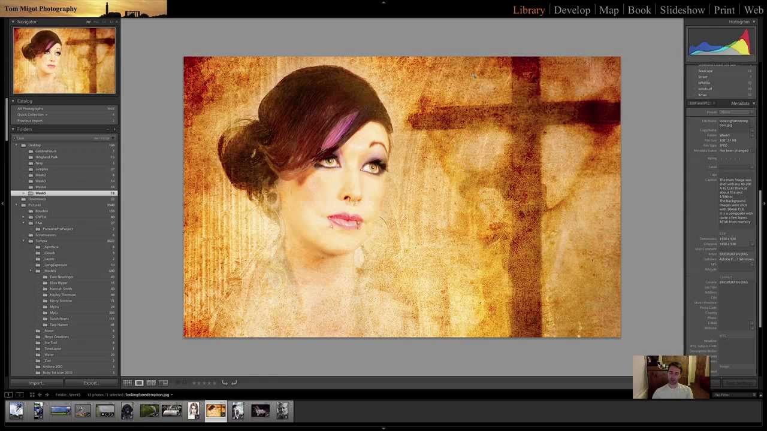Click the Tom Migot Photography identity plate

[x=41, y=9]
